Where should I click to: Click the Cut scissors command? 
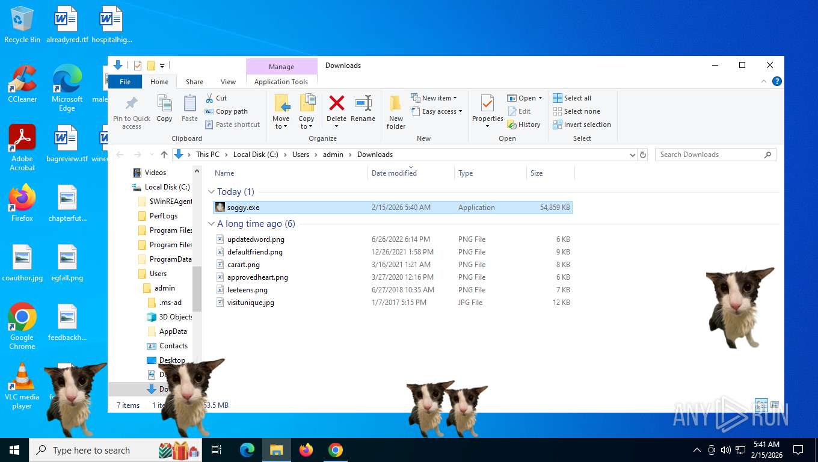(x=216, y=98)
